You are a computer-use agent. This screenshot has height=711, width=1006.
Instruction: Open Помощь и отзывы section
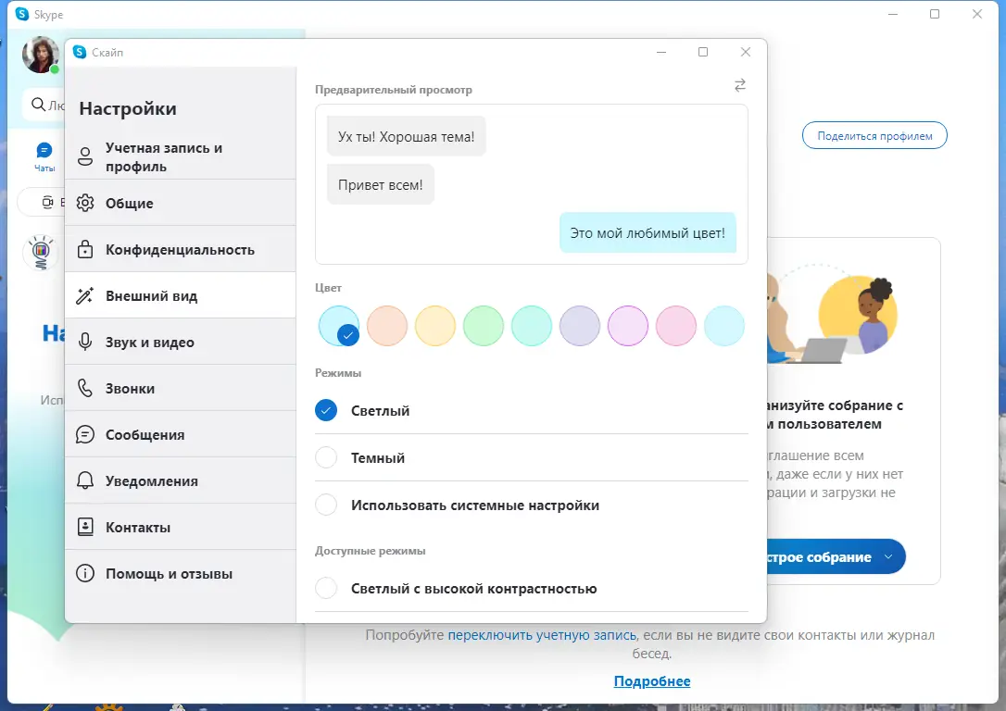[181, 573]
